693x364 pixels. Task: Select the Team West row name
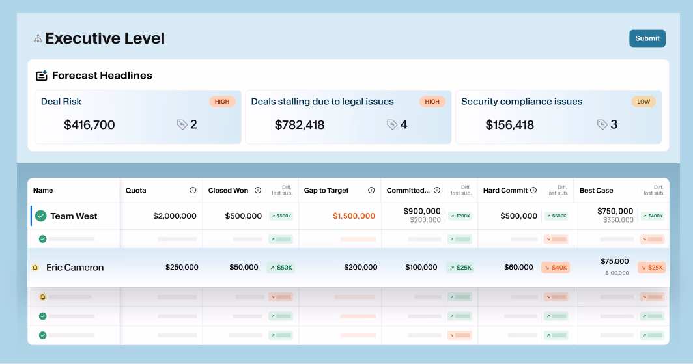point(74,216)
